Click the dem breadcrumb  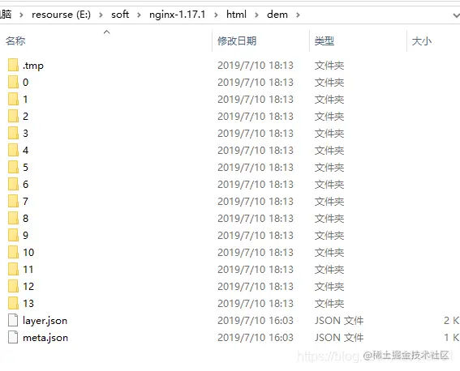277,15
